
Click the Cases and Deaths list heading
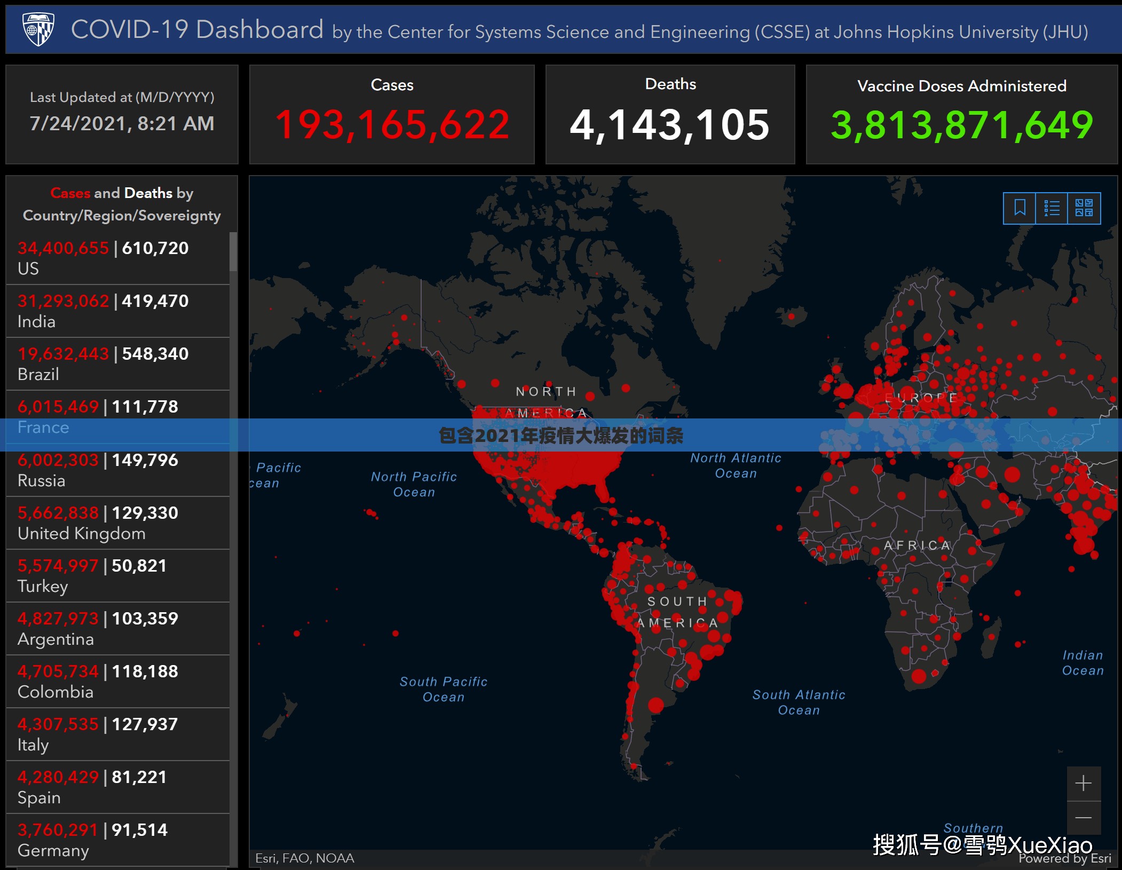(122, 204)
